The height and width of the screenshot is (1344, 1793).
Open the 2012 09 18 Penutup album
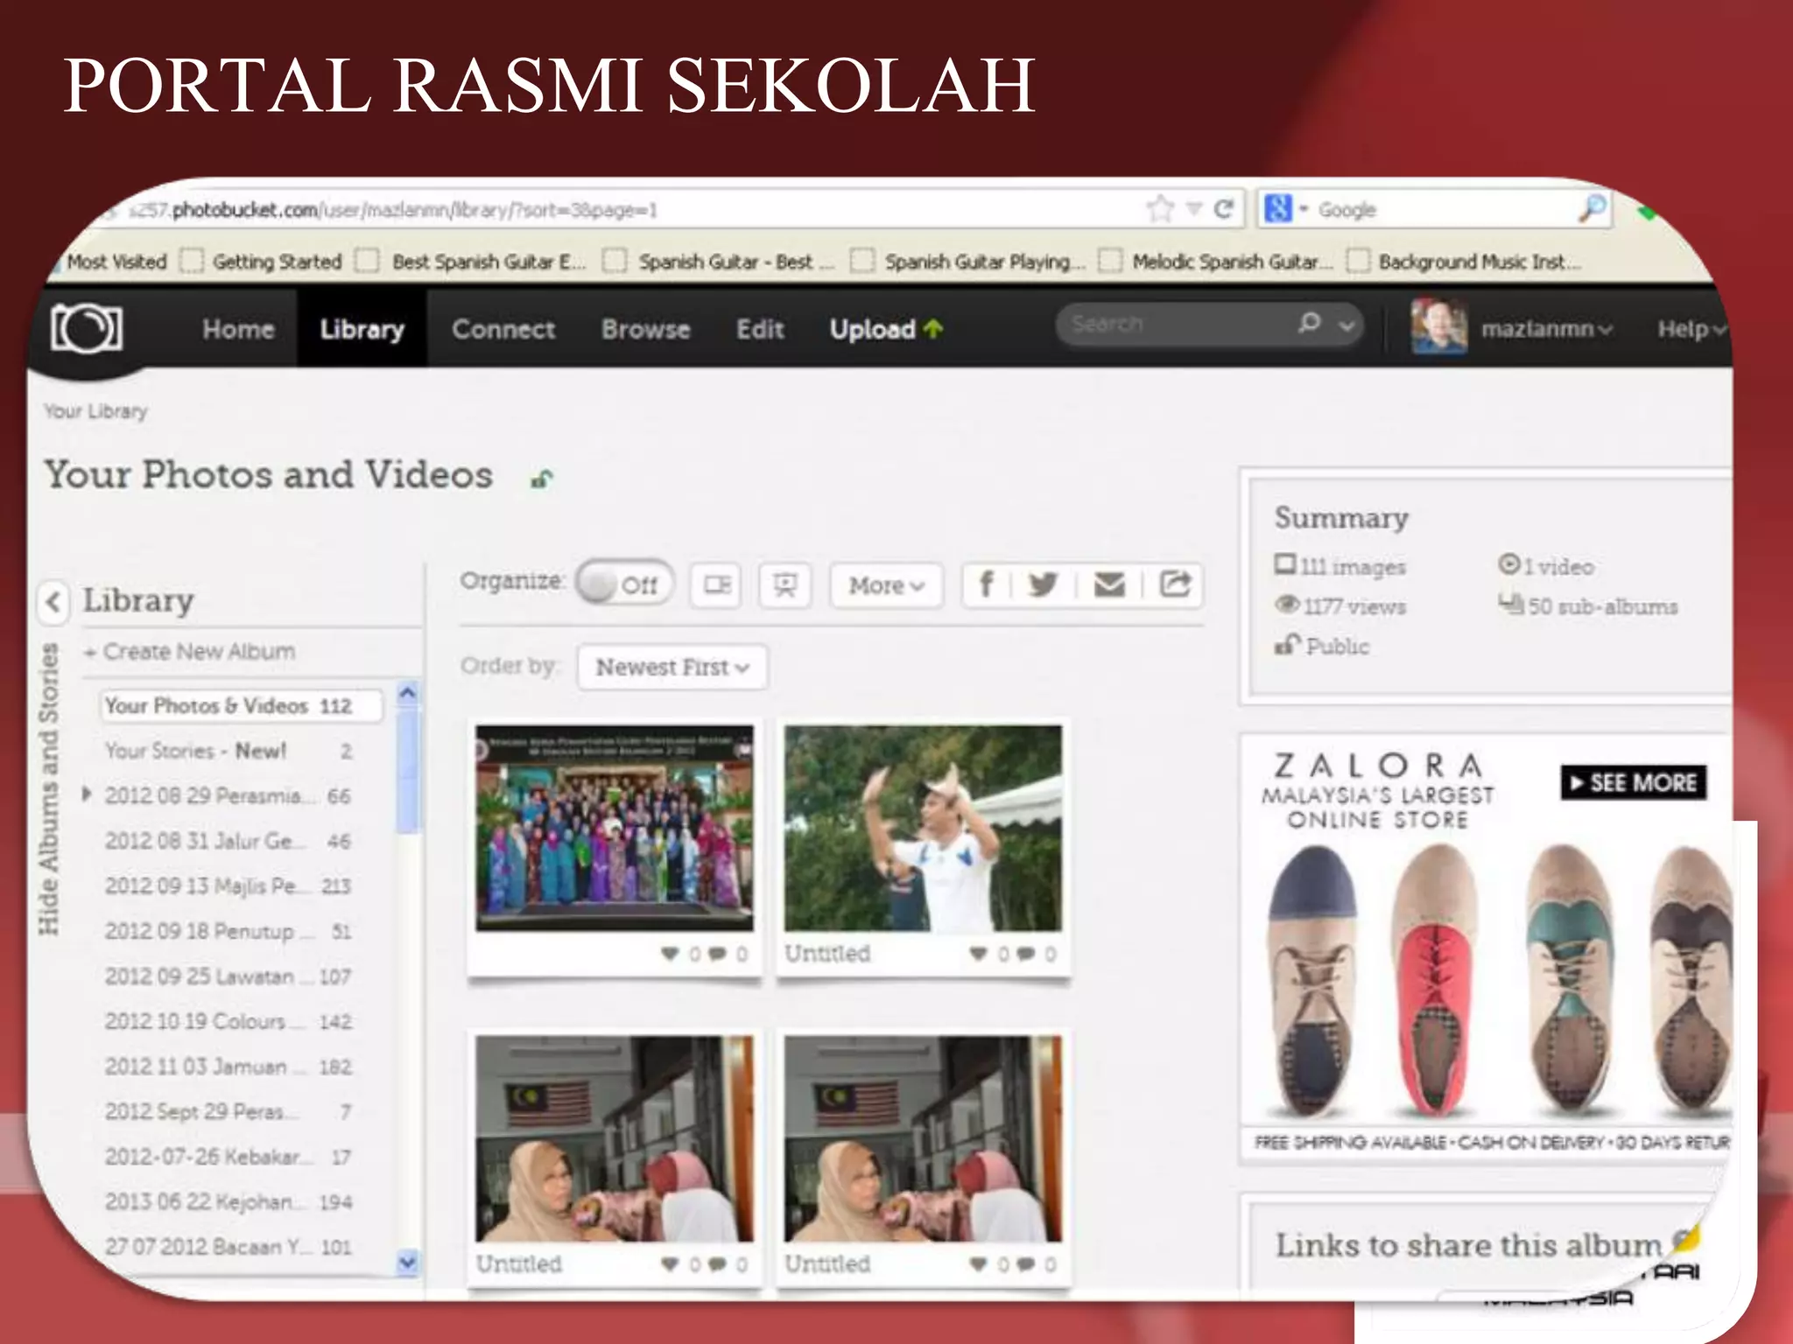click(228, 931)
